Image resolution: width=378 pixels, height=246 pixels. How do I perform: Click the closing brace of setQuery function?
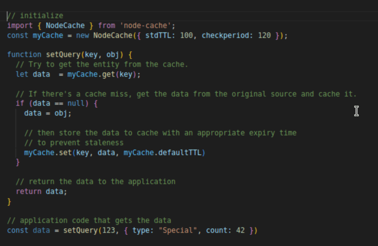[x=9, y=201]
